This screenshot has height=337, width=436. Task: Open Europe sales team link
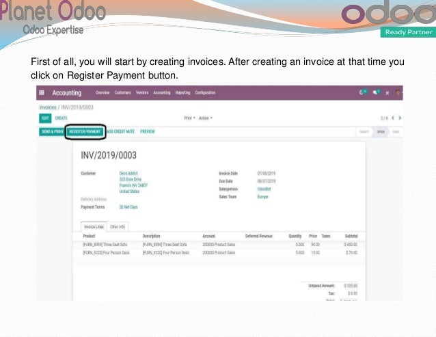[263, 197]
